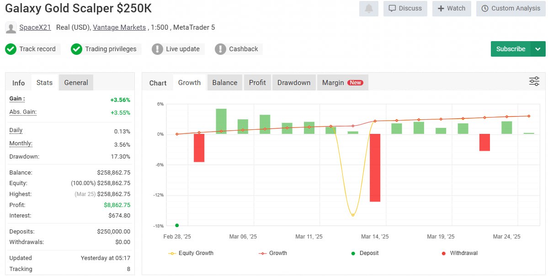Click the Live update label
The width and height of the screenshot is (548, 276).
click(x=183, y=49)
